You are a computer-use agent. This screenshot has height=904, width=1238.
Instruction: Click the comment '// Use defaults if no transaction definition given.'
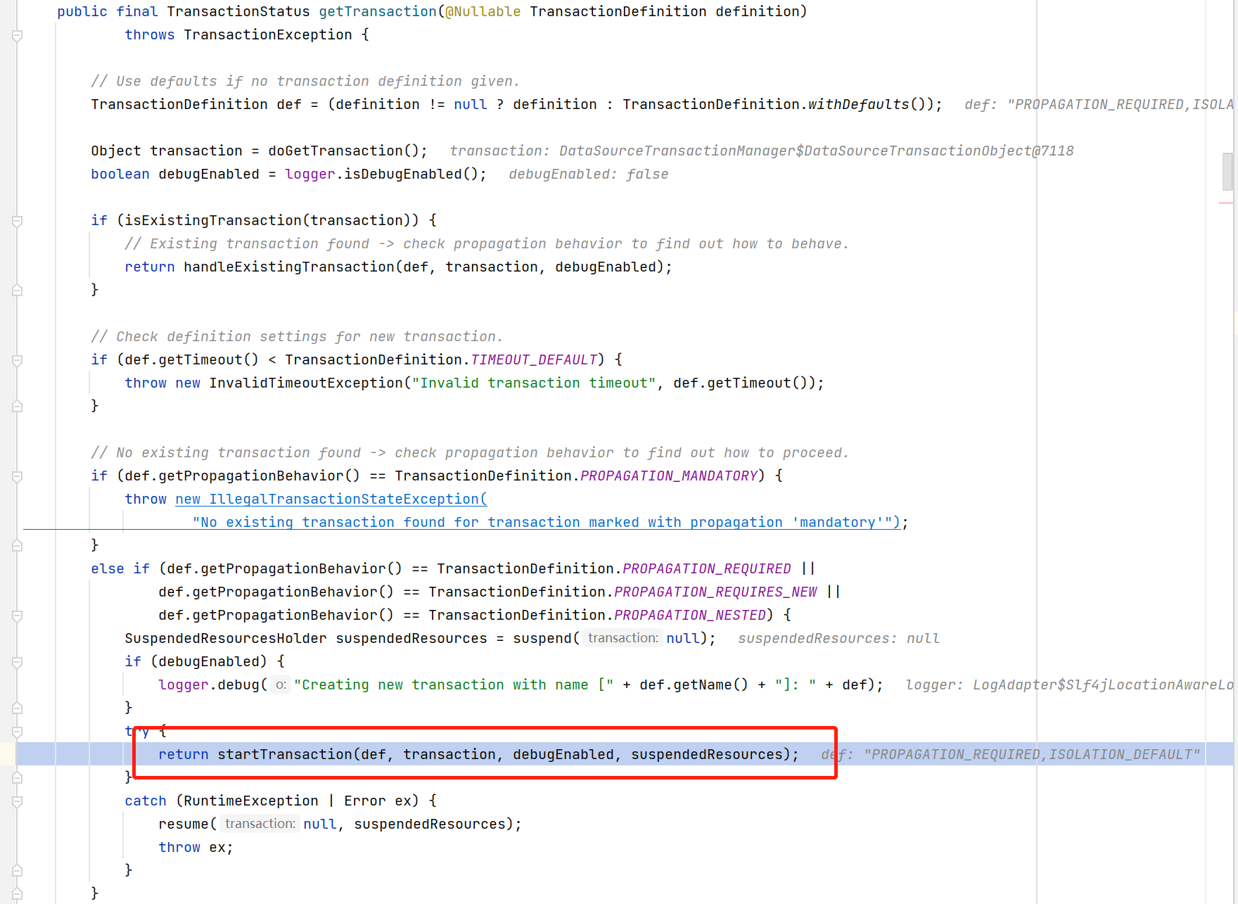click(x=306, y=82)
